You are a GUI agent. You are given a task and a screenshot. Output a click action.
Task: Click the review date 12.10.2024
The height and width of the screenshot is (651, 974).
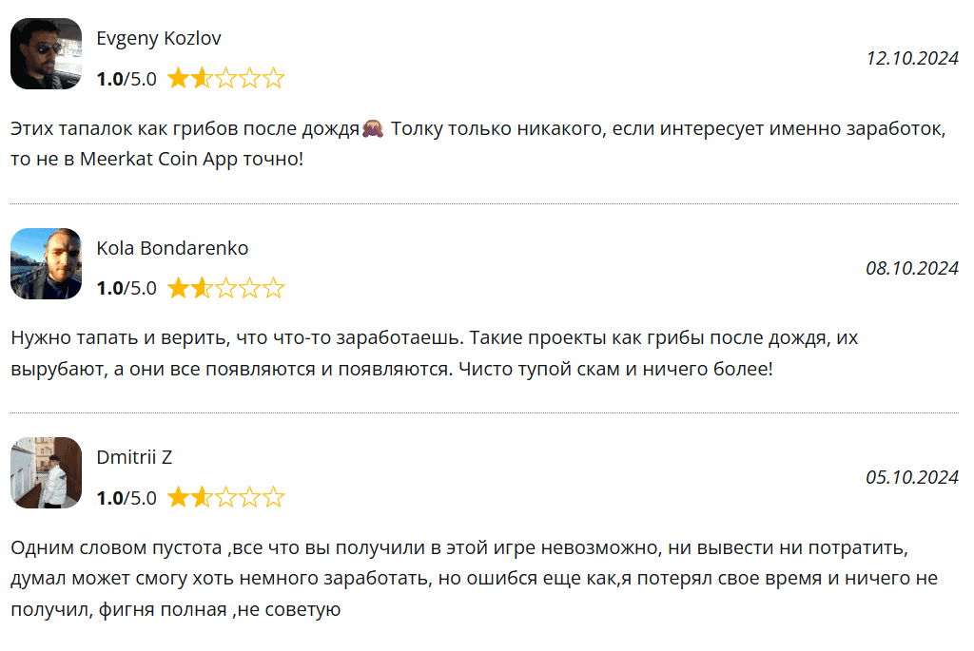[911, 58]
